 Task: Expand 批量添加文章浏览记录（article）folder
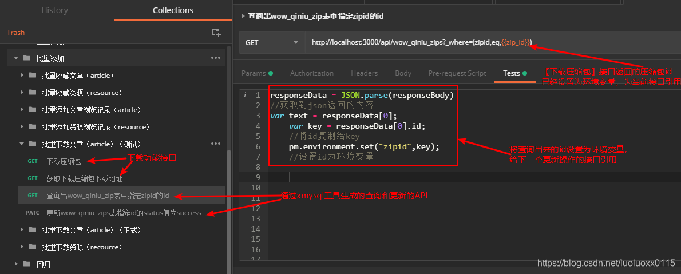tap(22, 109)
